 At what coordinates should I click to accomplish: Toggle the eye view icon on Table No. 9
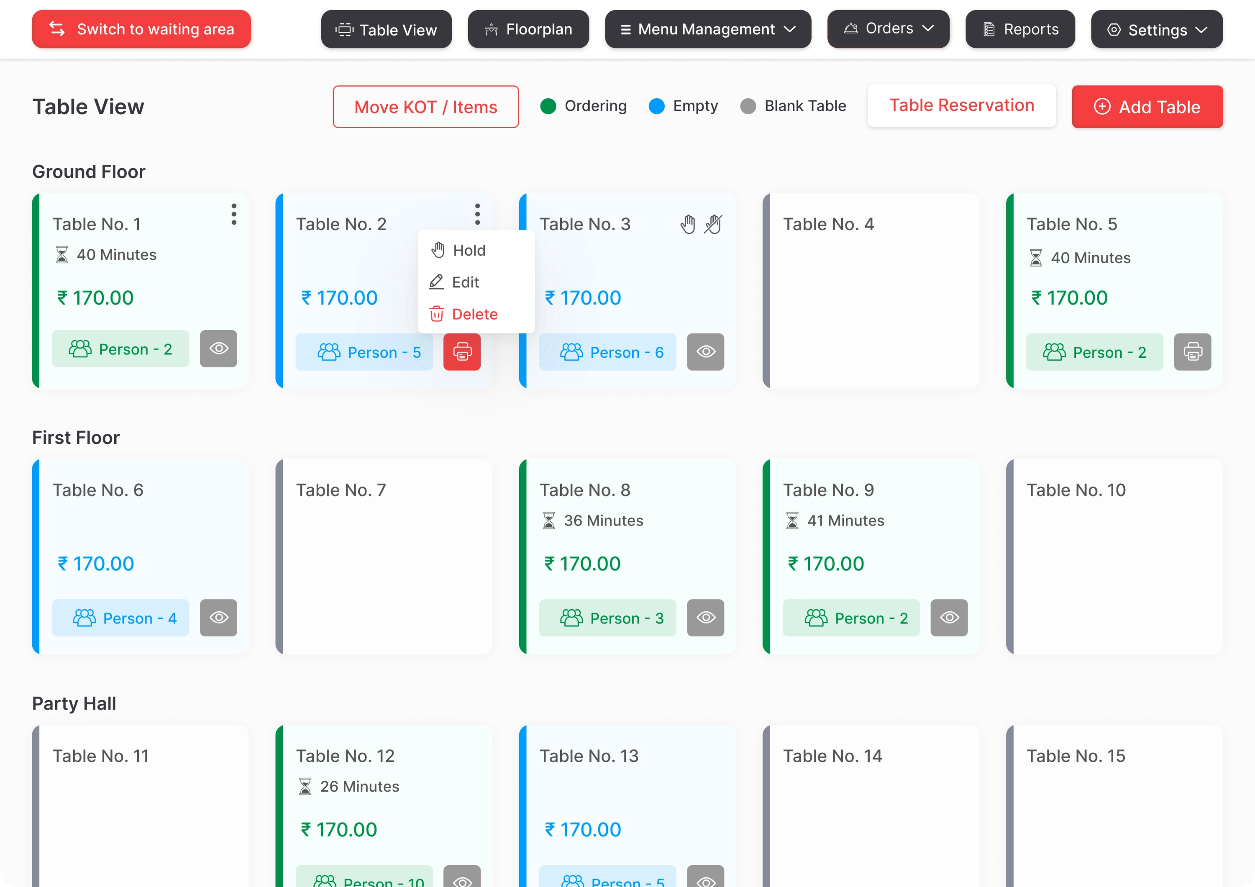pyautogui.click(x=949, y=618)
